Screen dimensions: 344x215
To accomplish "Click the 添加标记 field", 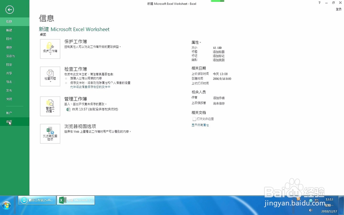I will [218, 56].
